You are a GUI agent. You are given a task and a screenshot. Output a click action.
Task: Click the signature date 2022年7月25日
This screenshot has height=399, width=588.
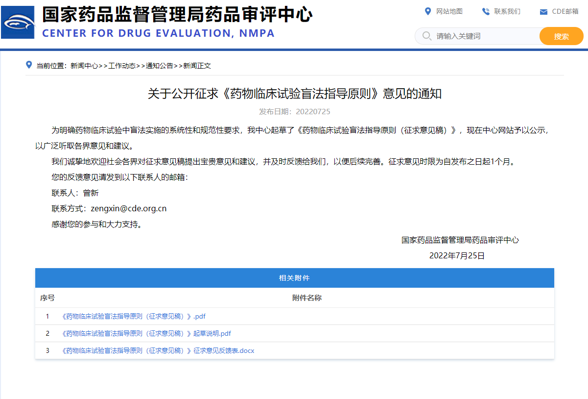[457, 255]
